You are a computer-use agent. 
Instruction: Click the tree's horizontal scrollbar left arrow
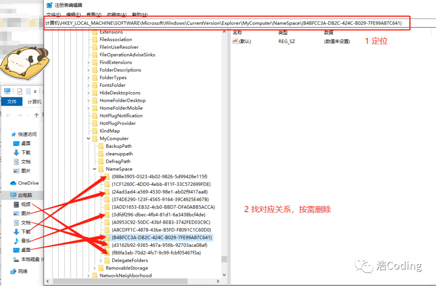(x=48, y=281)
